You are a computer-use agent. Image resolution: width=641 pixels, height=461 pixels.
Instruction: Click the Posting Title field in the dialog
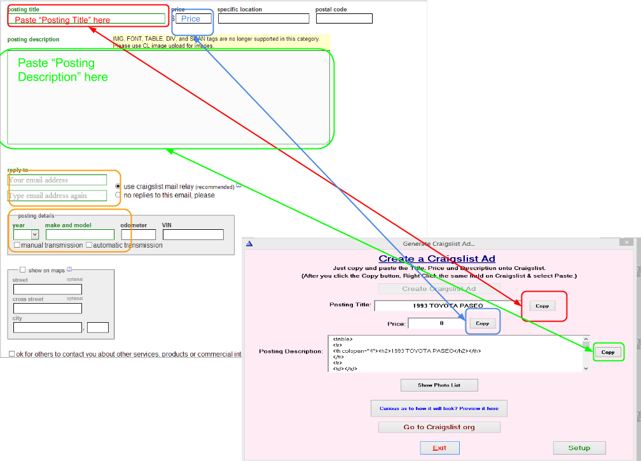pyautogui.click(x=448, y=306)
